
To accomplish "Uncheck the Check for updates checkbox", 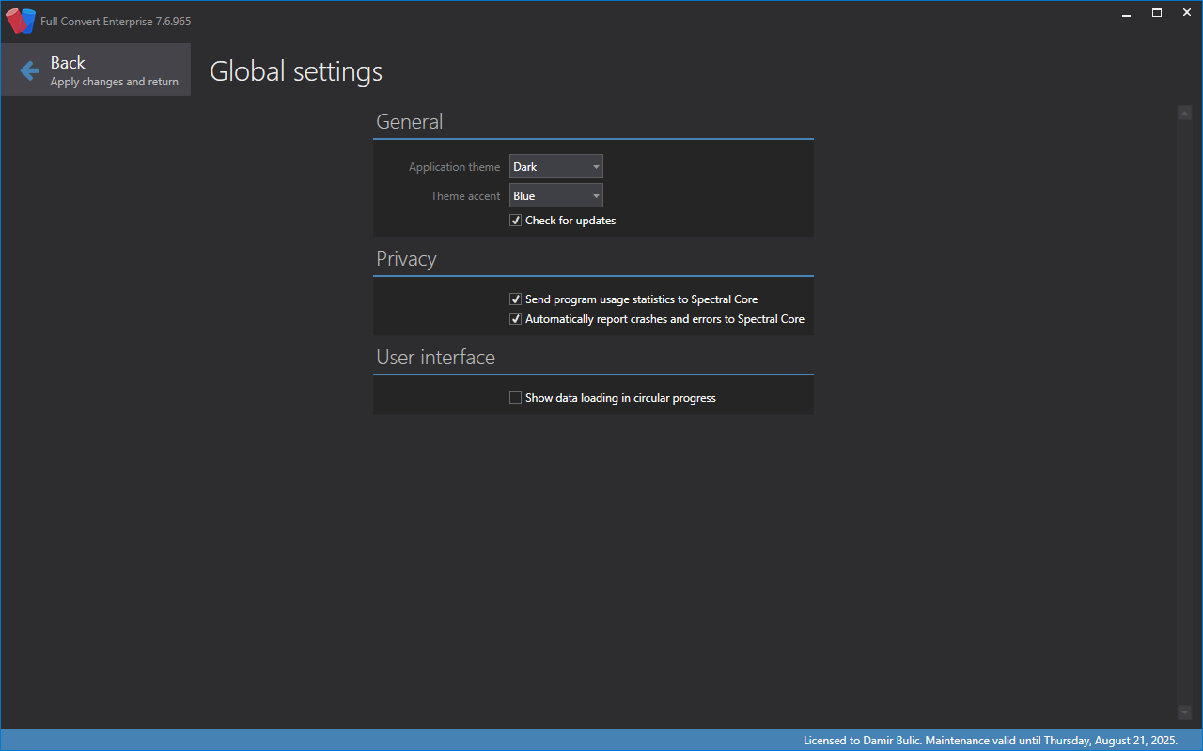I will [515, 221].
